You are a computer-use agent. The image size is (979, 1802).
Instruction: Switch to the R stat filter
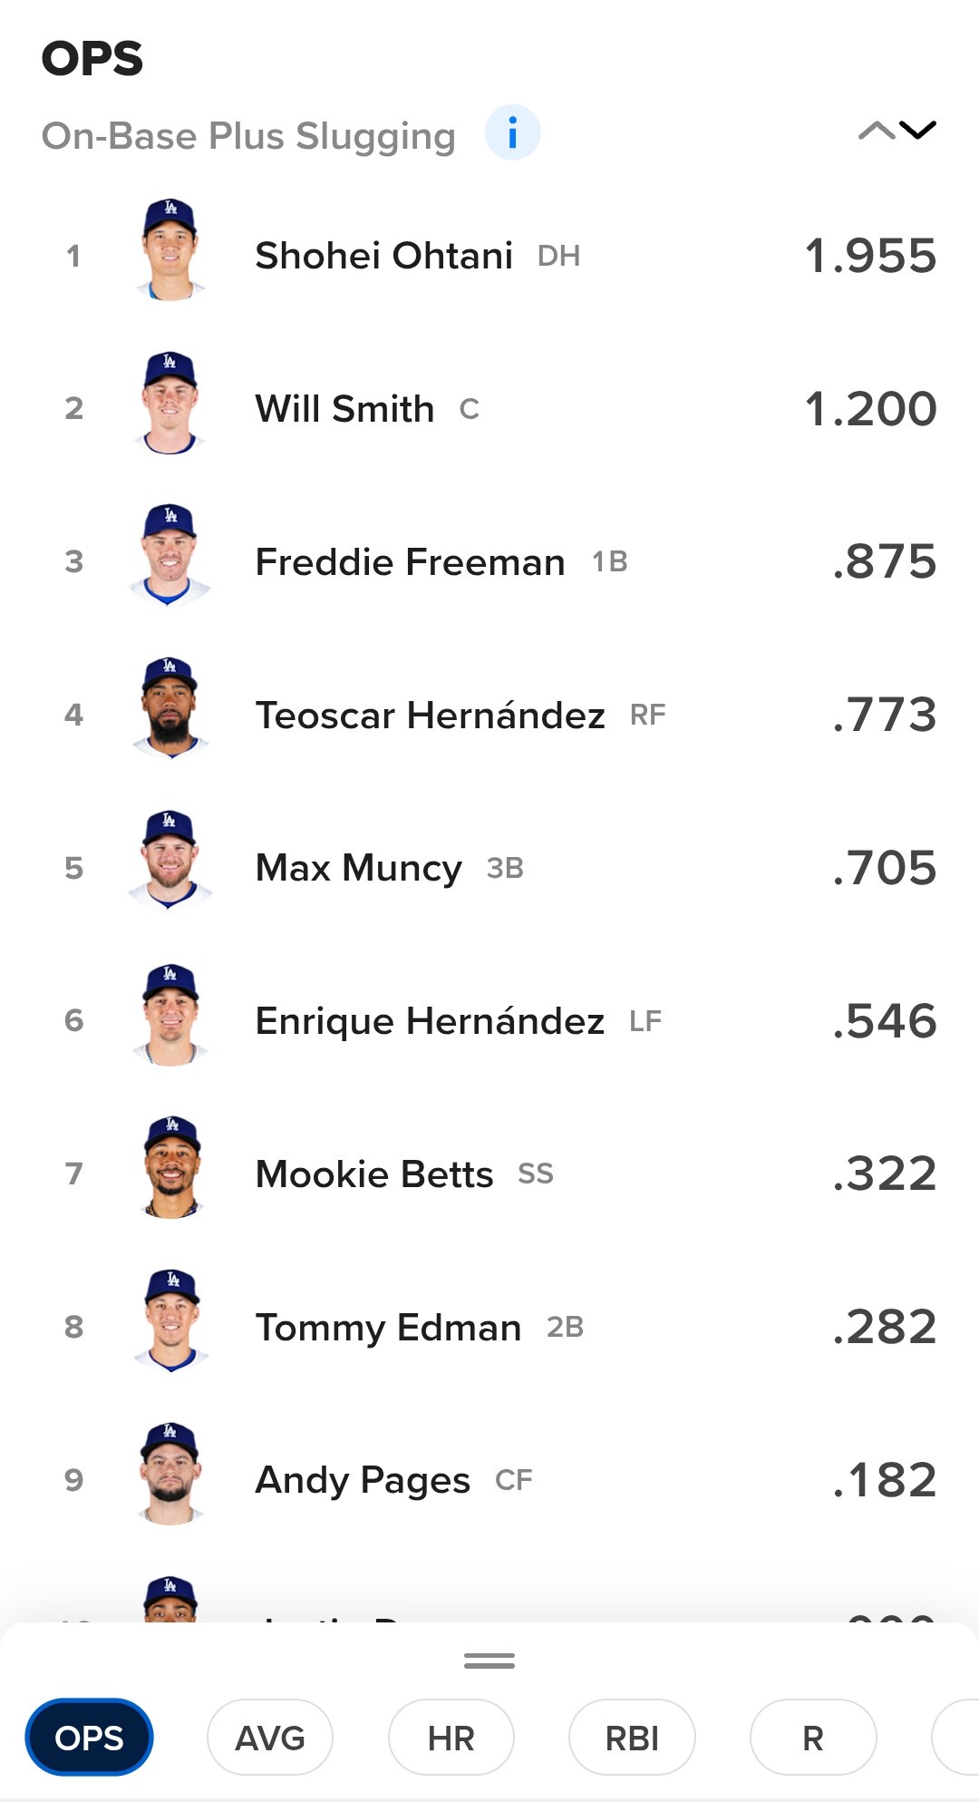click(813, 1738)
